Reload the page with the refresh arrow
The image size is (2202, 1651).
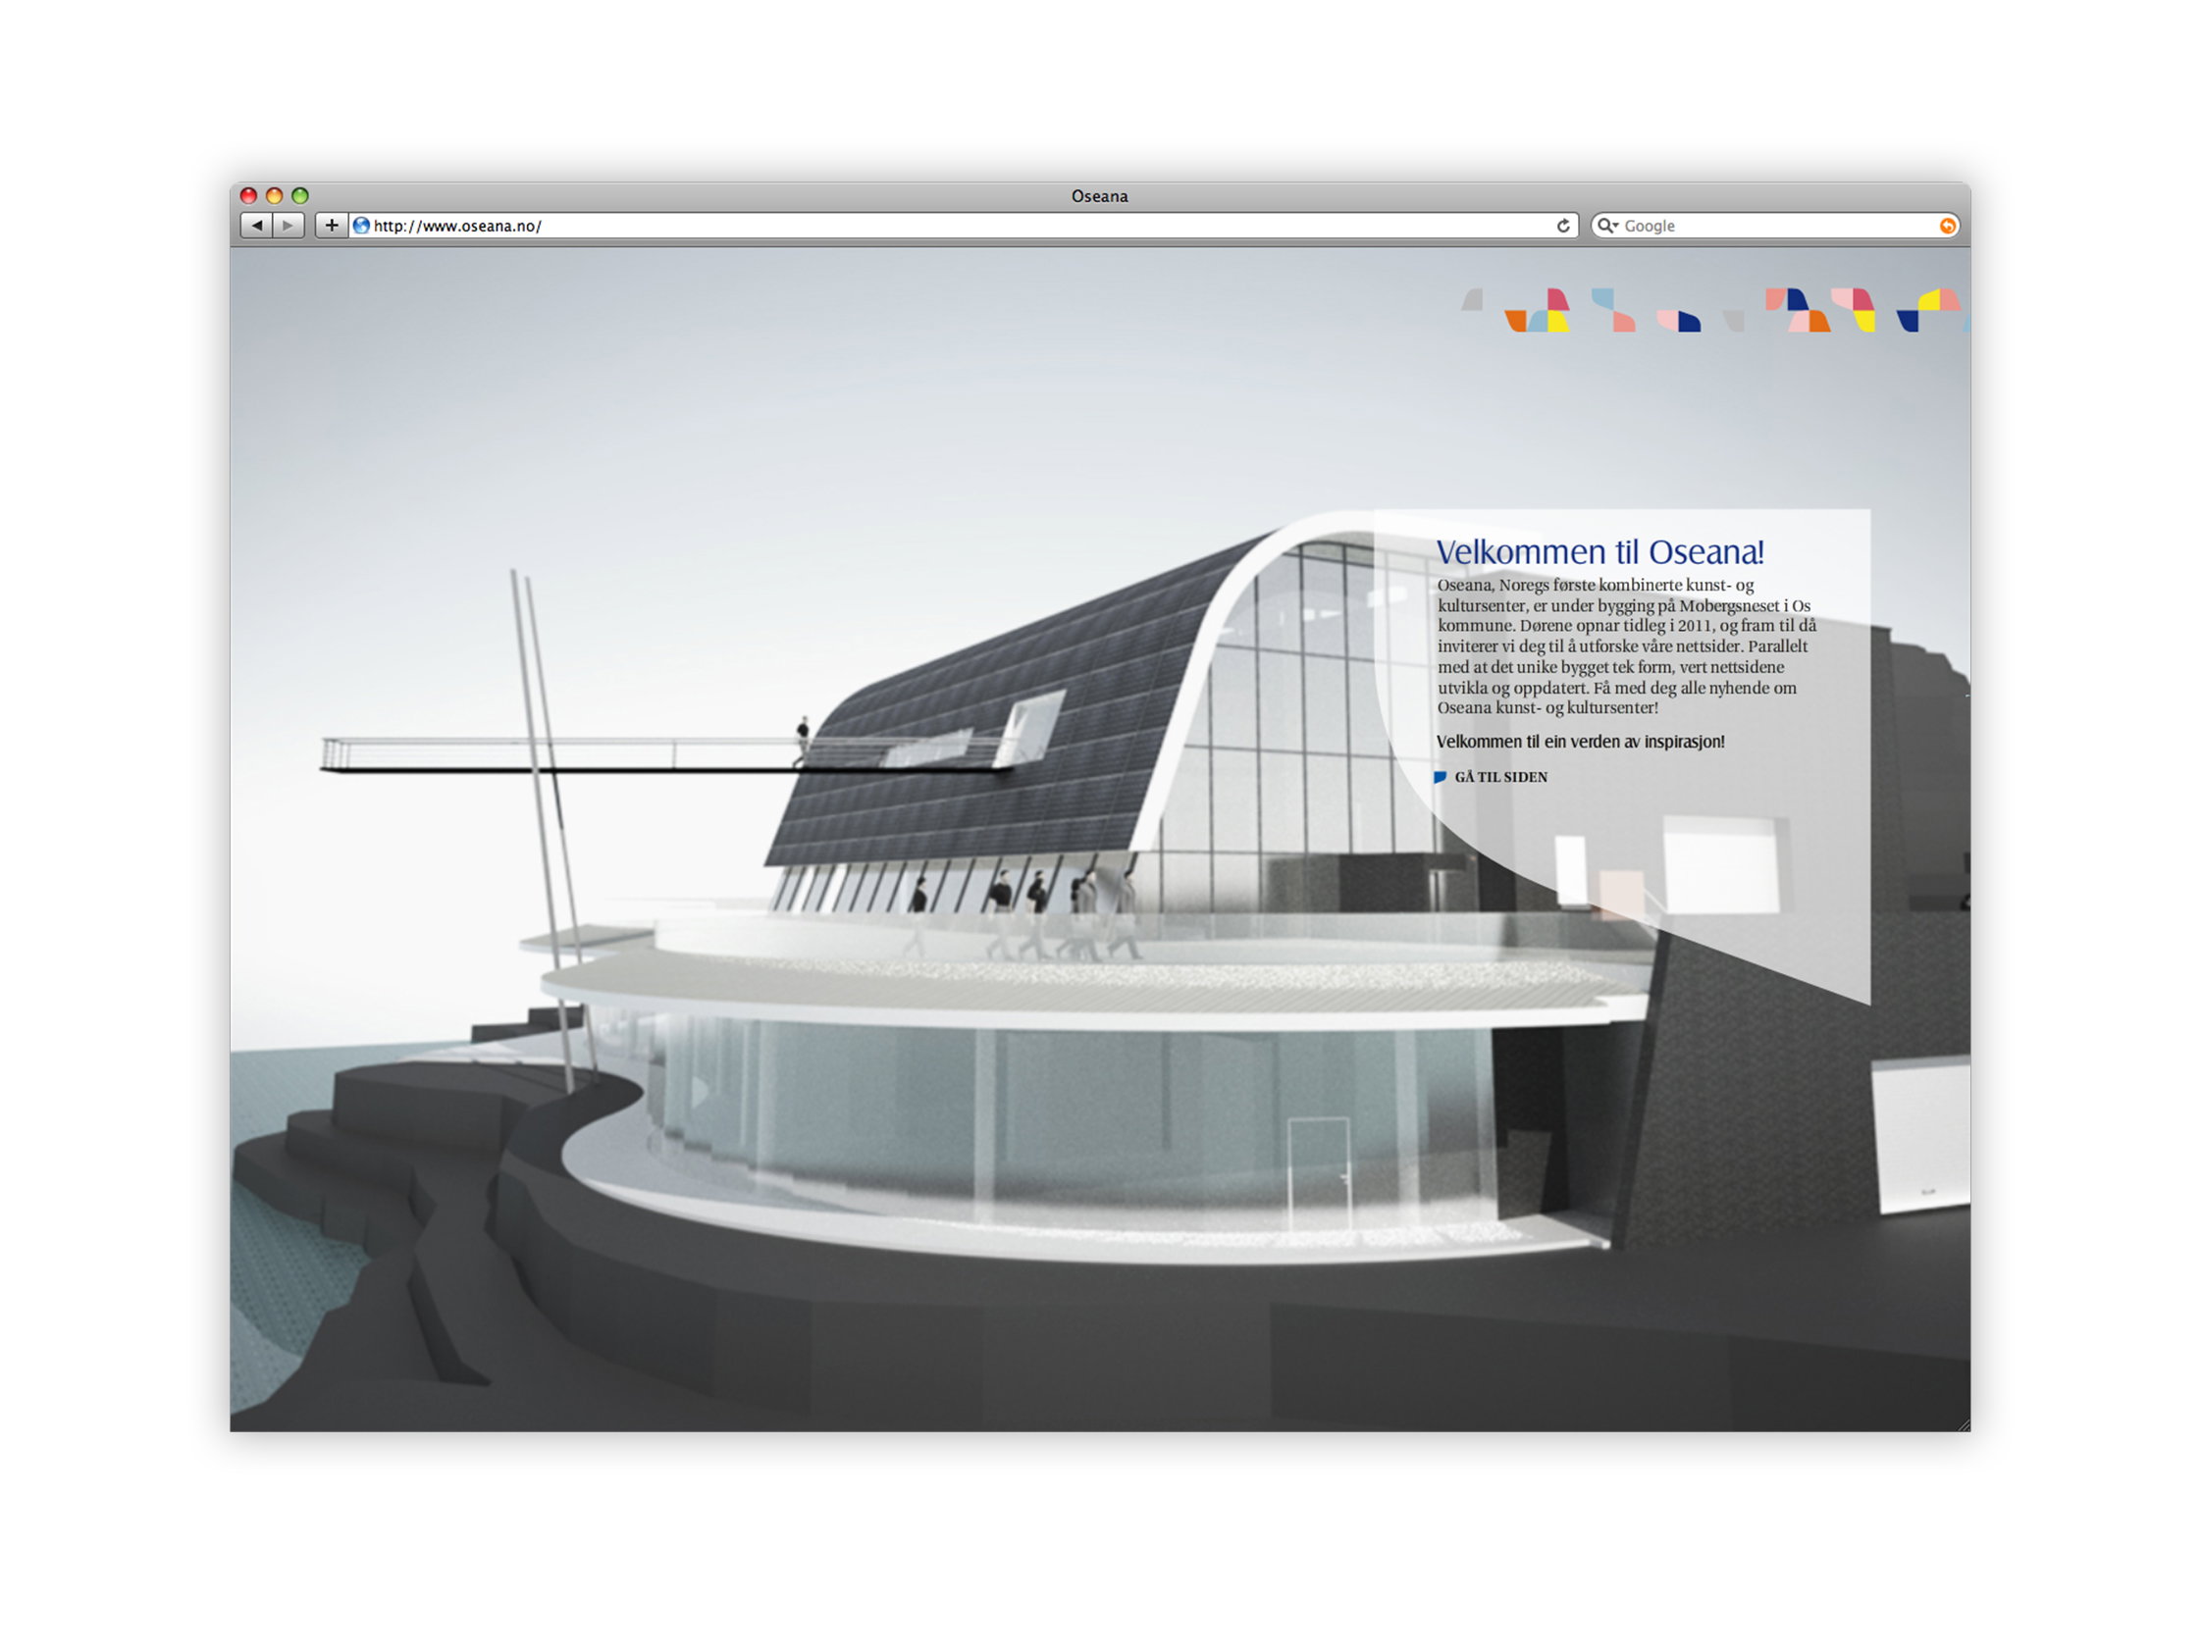point(1563,226)
